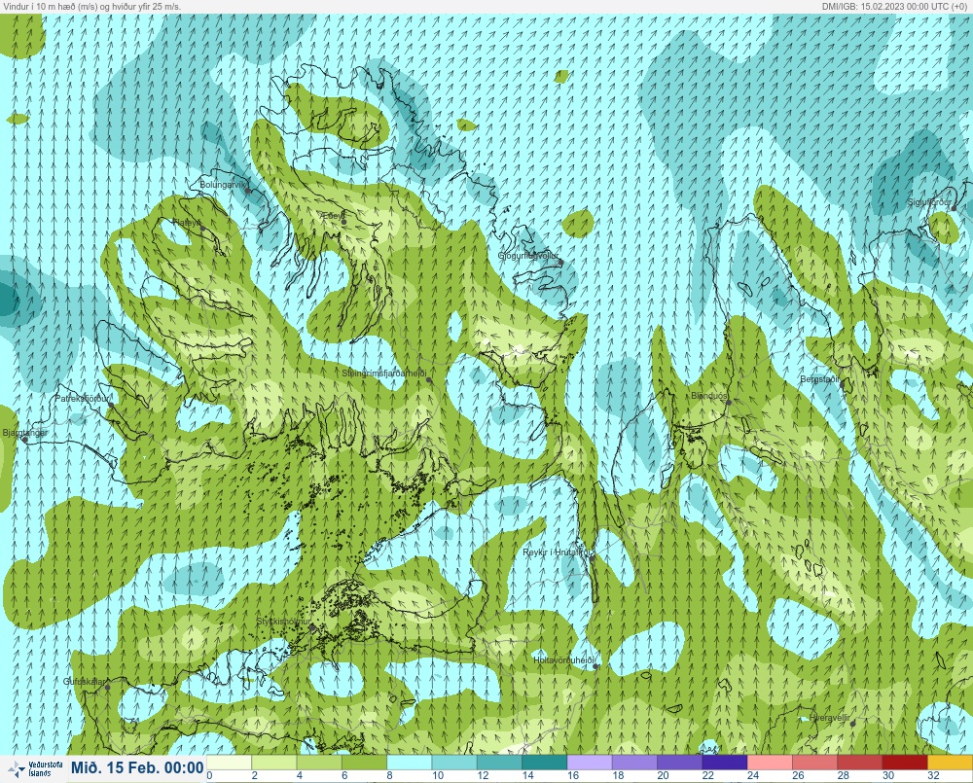Screen dimensions: 973x783
Task: Click the 'Mið. 15 Feb. 00:00' date label
Action: tap(137, 768)
